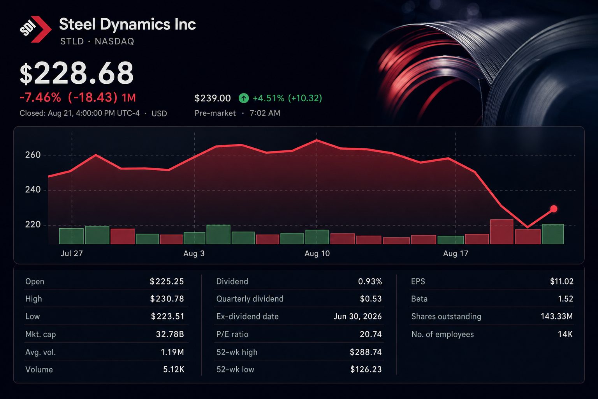Click the 'Ex-dividend date' label
Viewport: 598px width, 399px height.
248,316
